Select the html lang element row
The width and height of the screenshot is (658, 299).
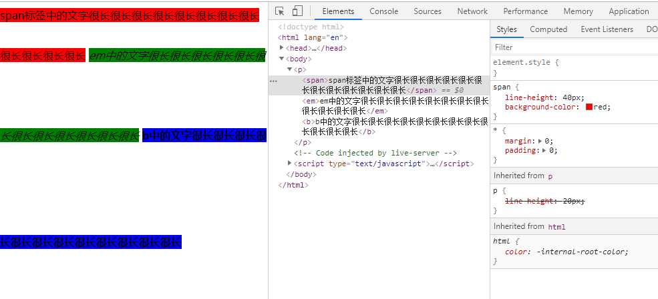pos(312,38)
